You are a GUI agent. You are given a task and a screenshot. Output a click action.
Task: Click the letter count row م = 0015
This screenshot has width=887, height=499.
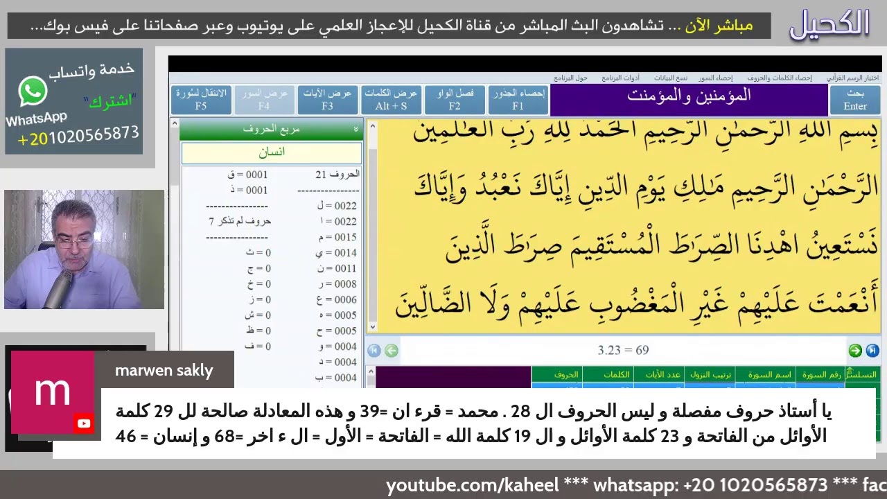pos(337,237)
